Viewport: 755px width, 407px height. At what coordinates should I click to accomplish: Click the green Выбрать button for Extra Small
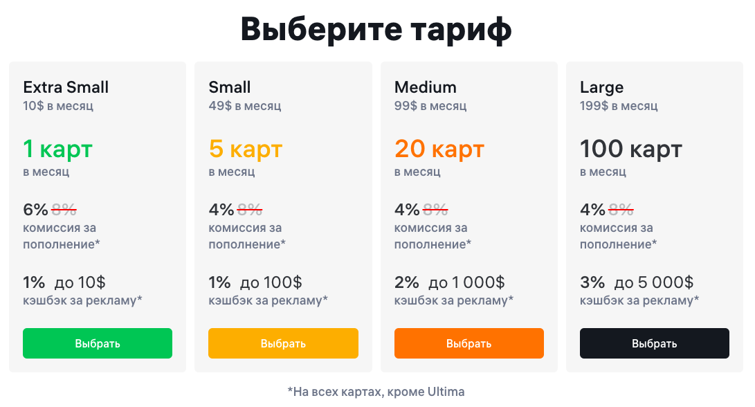[x=98, y=343]
